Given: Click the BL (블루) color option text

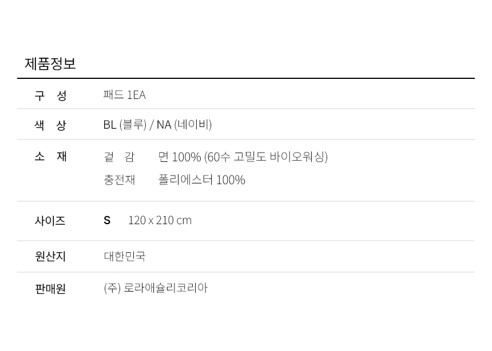Looking at the screenshot, I should [x=125, y=125].
